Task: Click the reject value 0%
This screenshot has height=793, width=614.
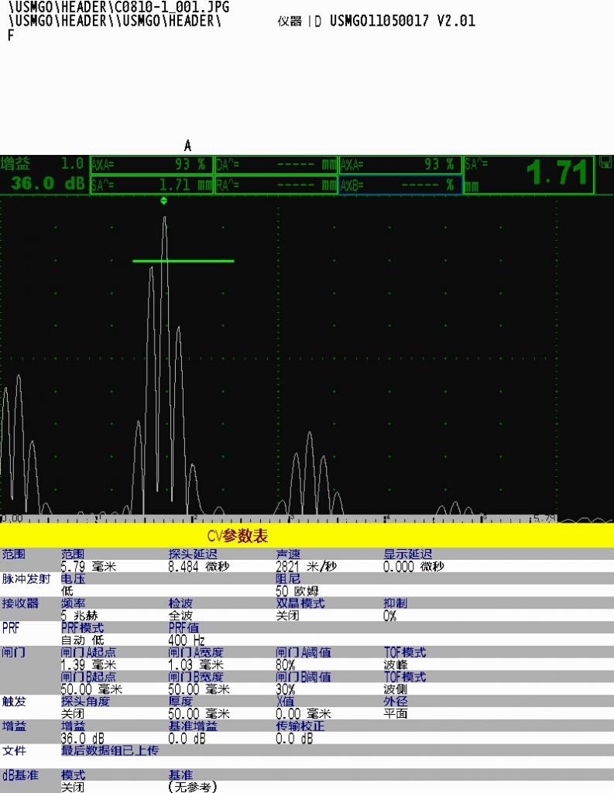Action: (x=389, y=616)
